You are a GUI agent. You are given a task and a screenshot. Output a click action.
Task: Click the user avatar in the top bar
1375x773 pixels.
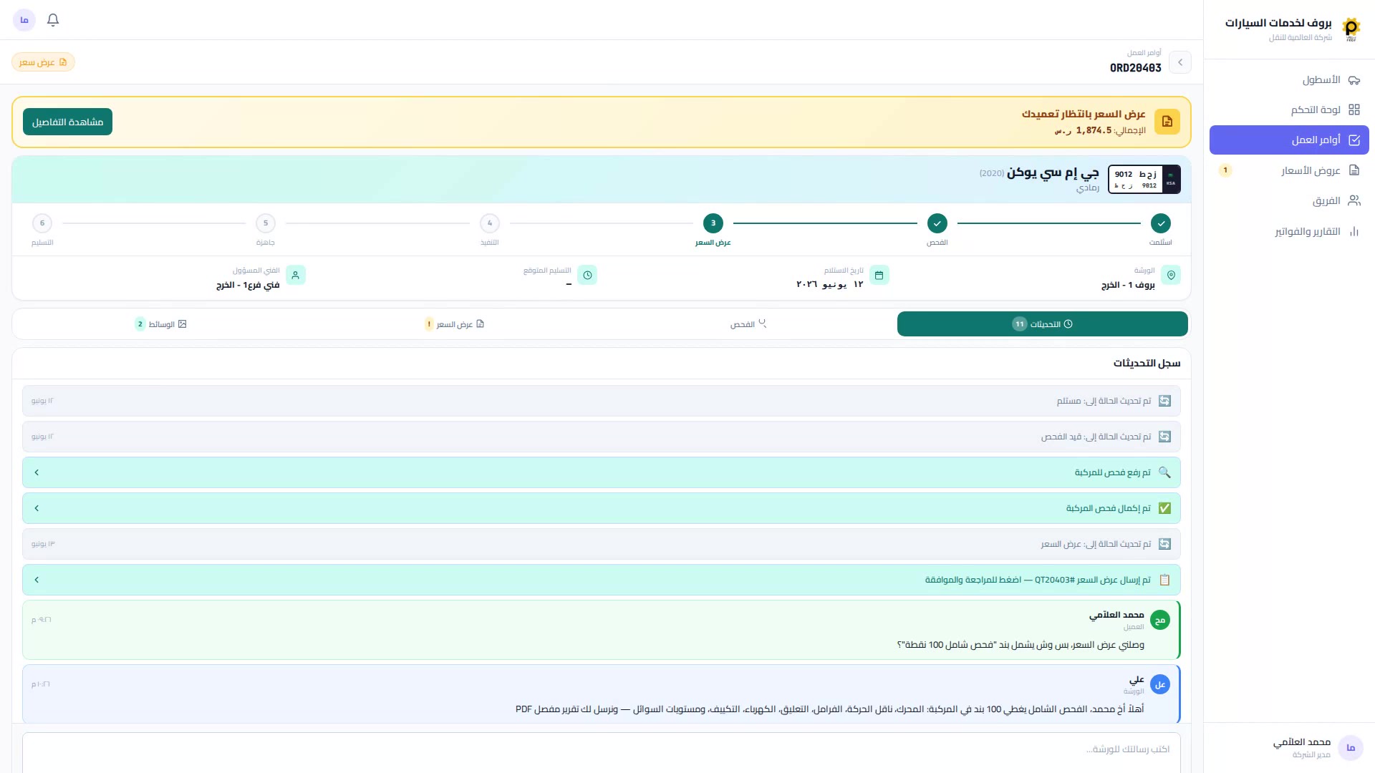(24, 20)
